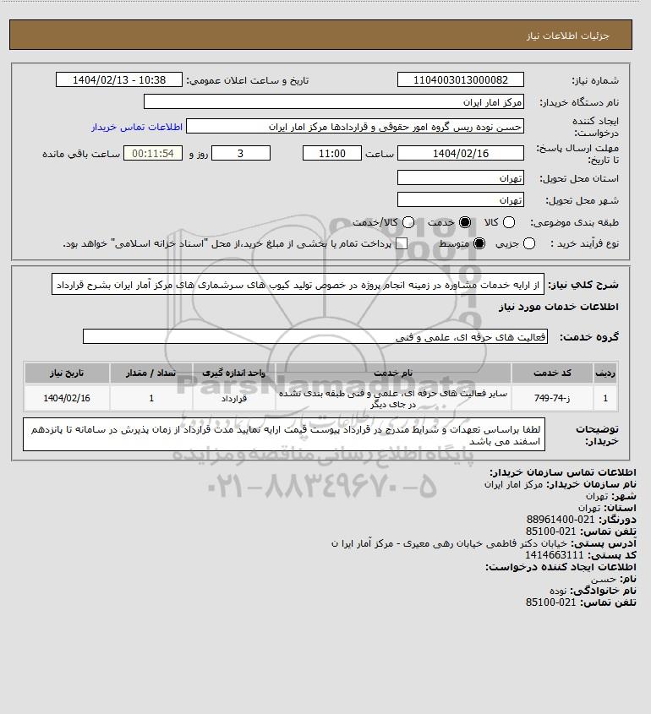Click the deadline hour field 11:00

tap(332, 153)
